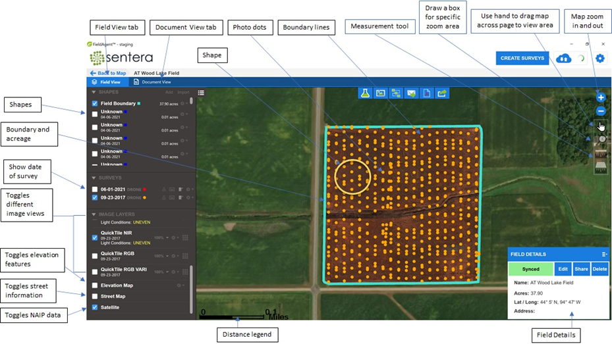Zoom out the map with minus button
Screen dimensions: 612x344
point(600,112)
